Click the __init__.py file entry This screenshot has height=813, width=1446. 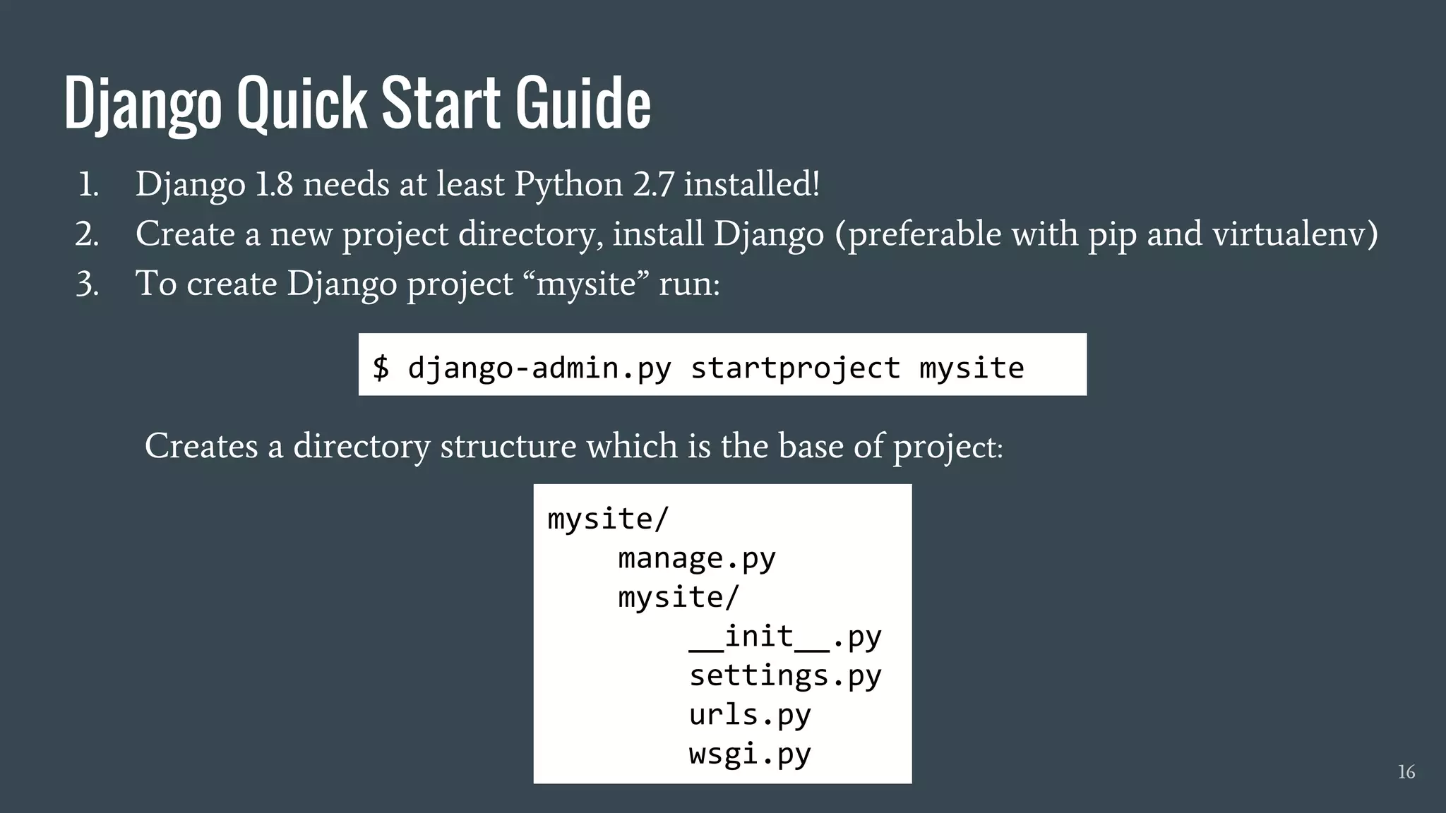tap(784, 637)
